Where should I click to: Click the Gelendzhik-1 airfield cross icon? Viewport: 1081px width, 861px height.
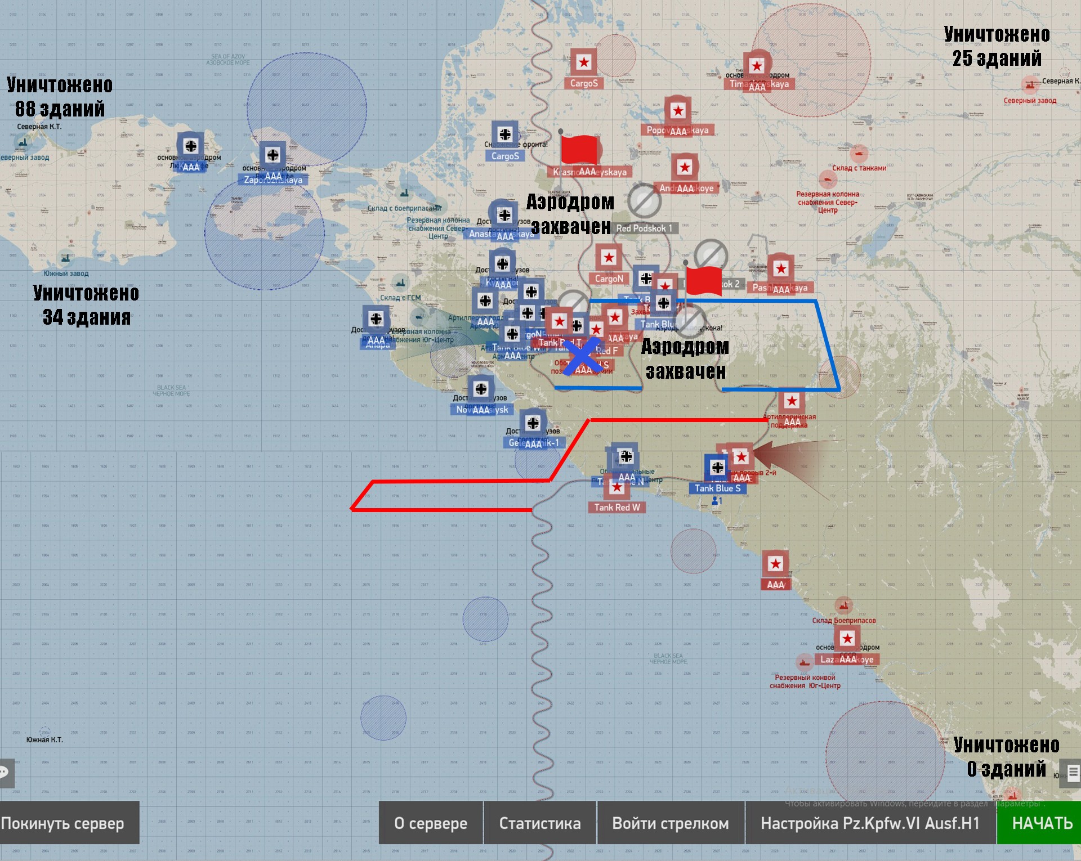(x=533, y=423)
